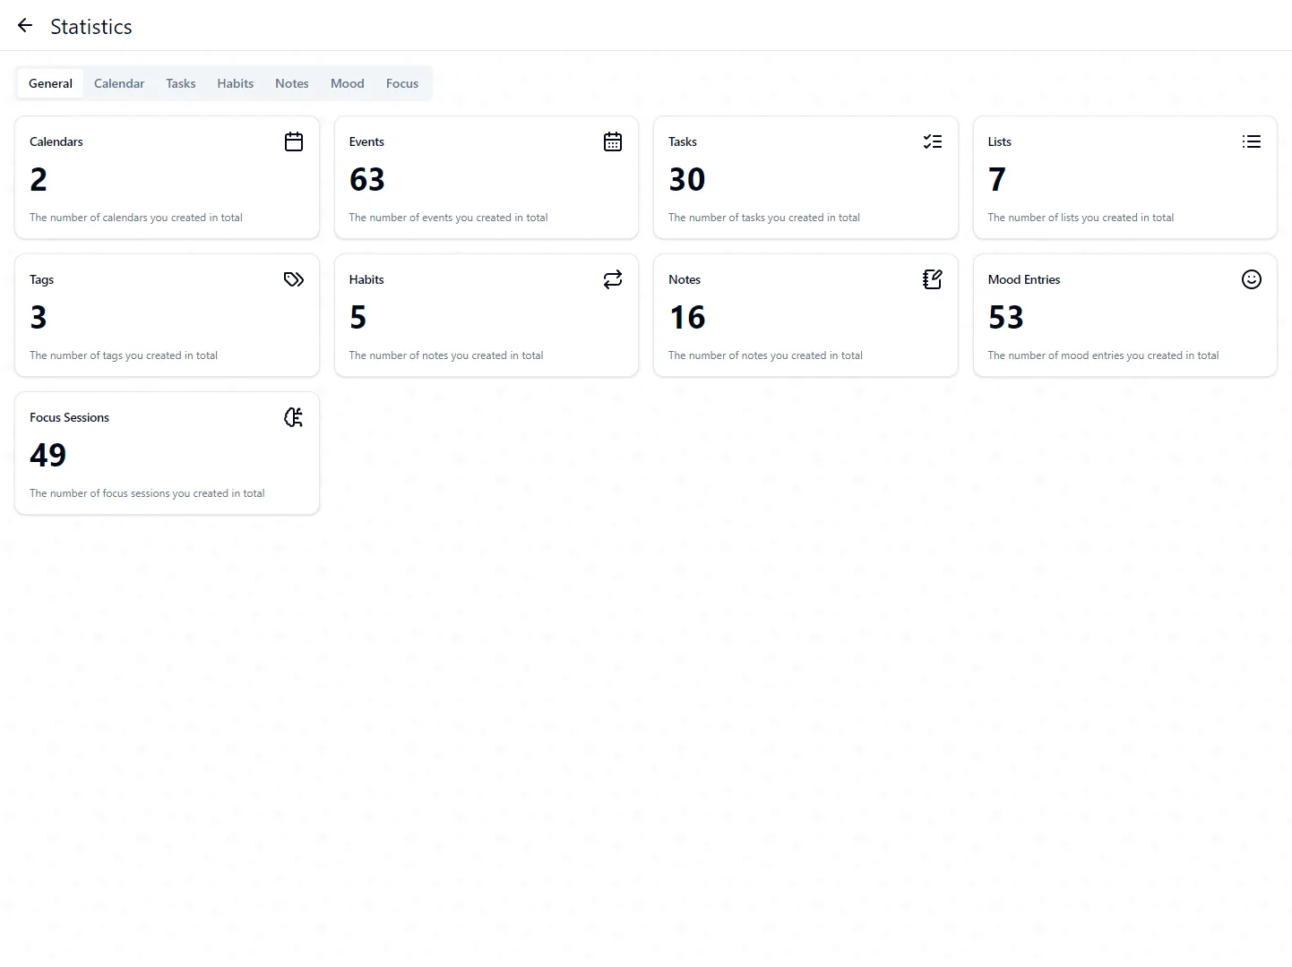The width and height of the screenshot is (1292, 967).
Task: Click the events calendar grid icon
Action: [x=613, y=141]
